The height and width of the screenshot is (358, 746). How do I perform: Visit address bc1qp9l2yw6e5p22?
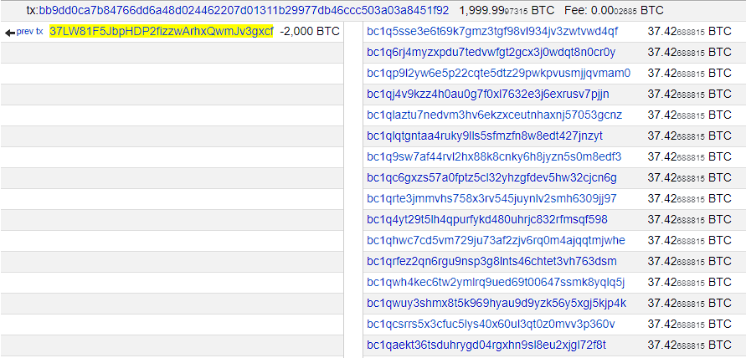[x=498, y=73]
